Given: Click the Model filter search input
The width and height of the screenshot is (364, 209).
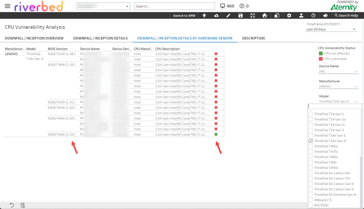Looking at the screenshot, I should tap(334, 106).
